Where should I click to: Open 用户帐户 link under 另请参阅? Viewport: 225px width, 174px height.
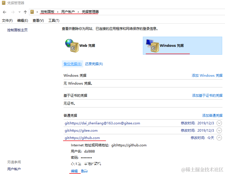pos(14,169)
